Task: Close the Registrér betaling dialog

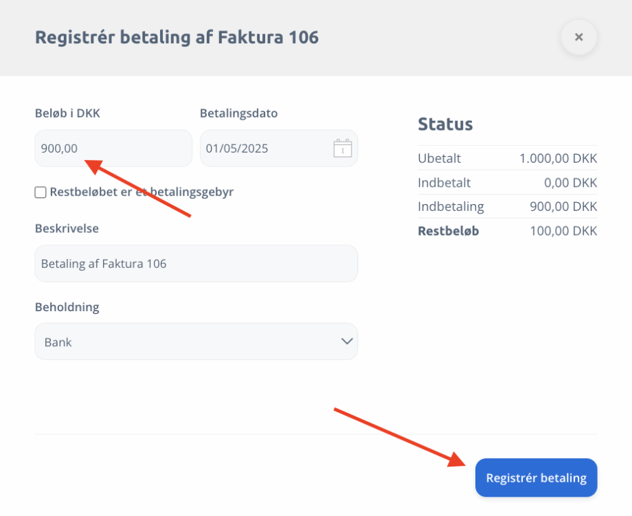Action: (x=579, y=37)
